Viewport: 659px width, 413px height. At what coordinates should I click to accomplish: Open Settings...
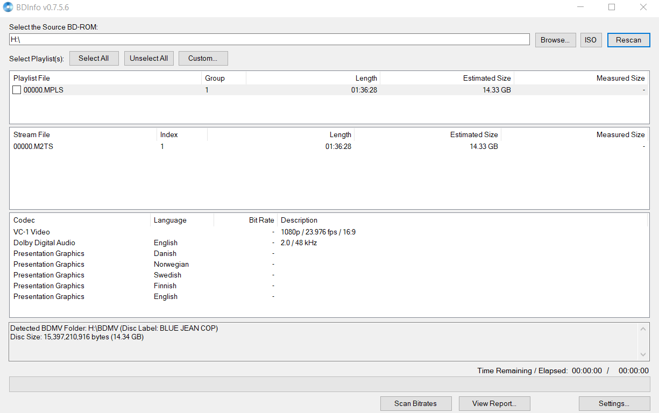click(614, 403)
